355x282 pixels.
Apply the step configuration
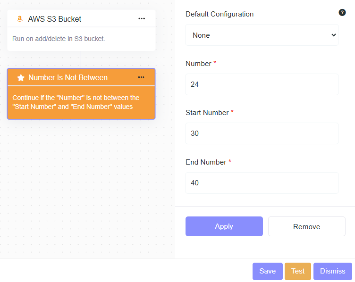(224, 226)
